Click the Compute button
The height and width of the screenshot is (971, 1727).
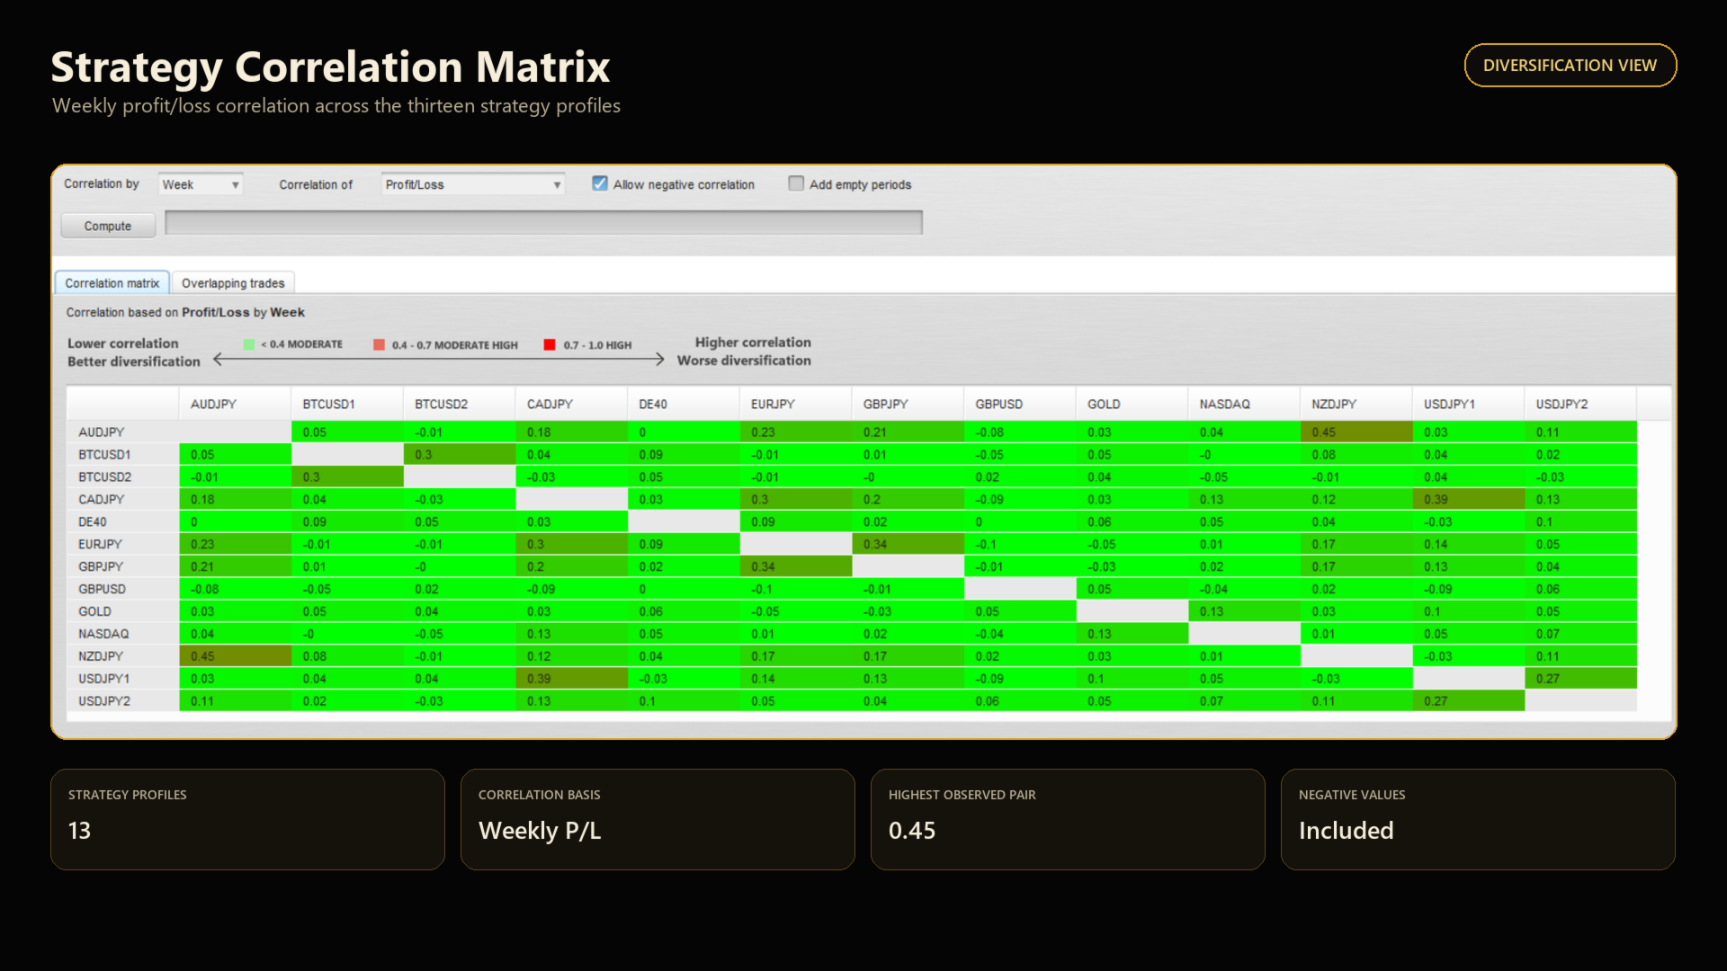click(x=108, y=226)
